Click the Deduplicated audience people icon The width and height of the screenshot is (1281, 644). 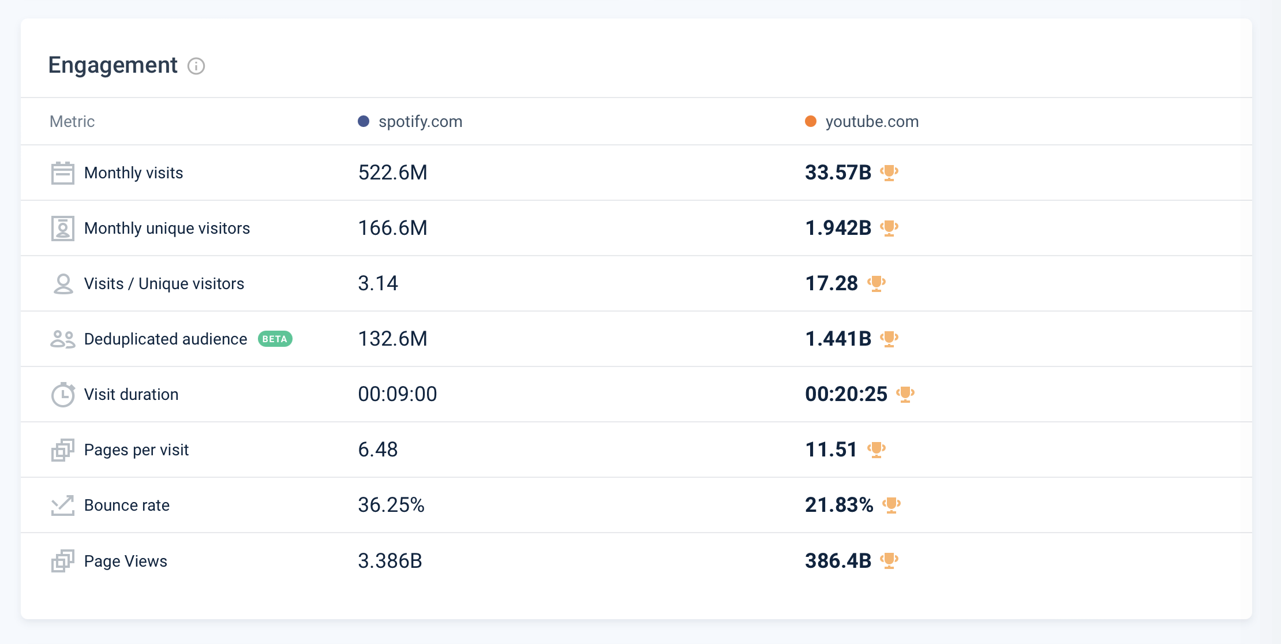(62, 339)
